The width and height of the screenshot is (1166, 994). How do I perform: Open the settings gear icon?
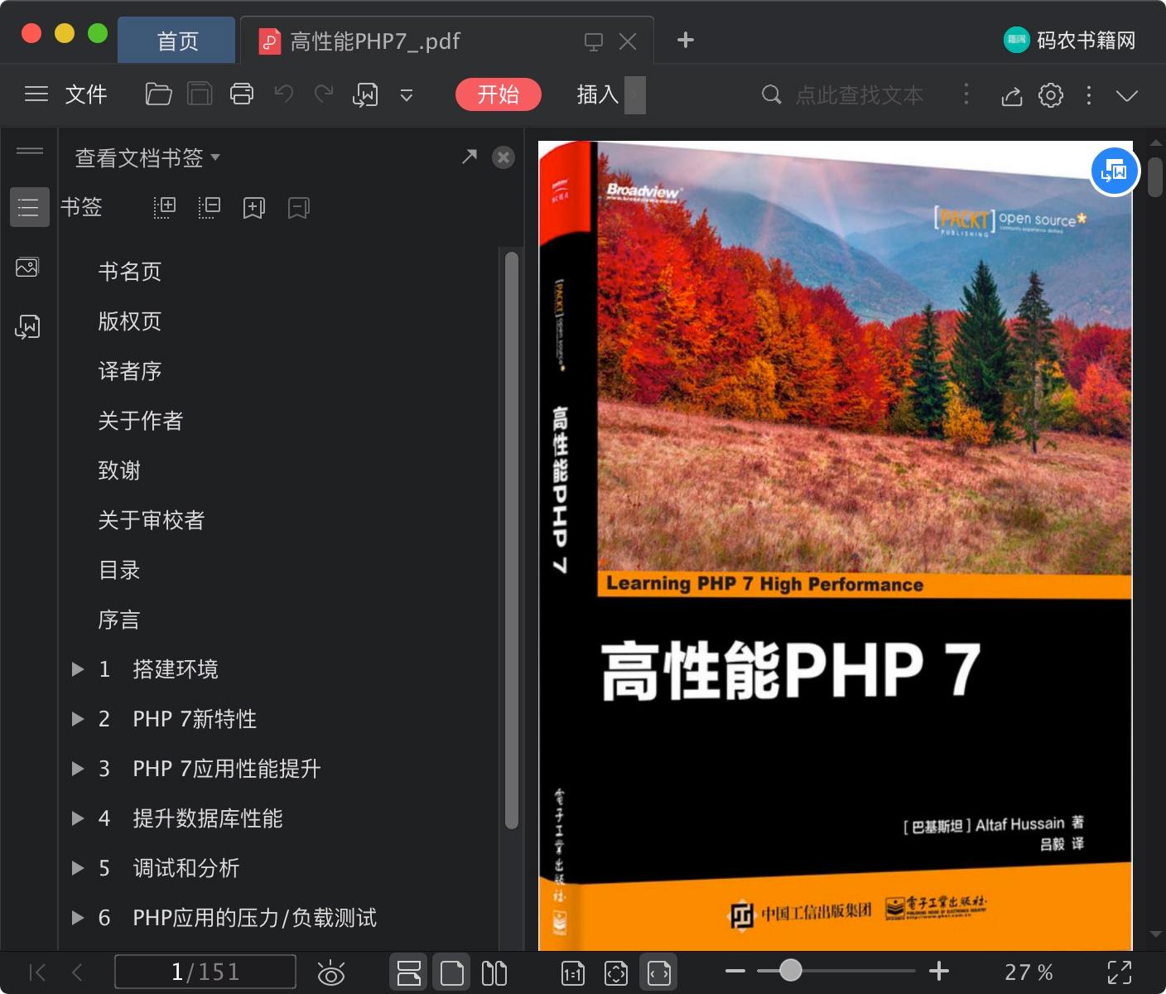point(1051,95)
